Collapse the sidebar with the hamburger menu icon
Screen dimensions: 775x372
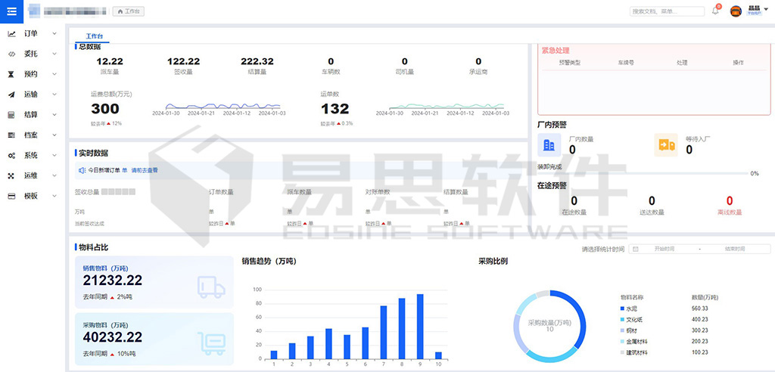[11, 11]
